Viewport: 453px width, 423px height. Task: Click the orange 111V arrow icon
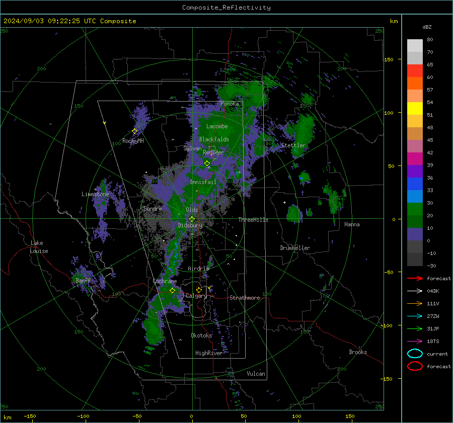(x=415, y=303)
